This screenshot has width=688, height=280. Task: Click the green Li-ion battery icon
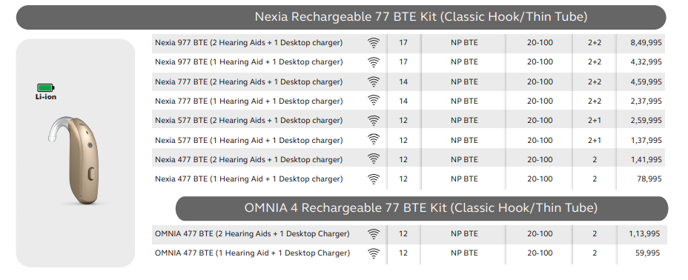45,87
